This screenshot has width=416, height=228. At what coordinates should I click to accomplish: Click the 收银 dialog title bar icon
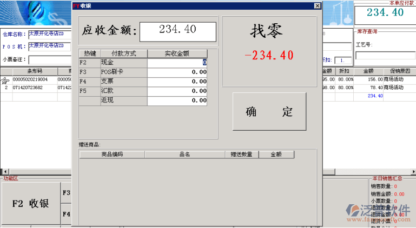coord(76,5)
